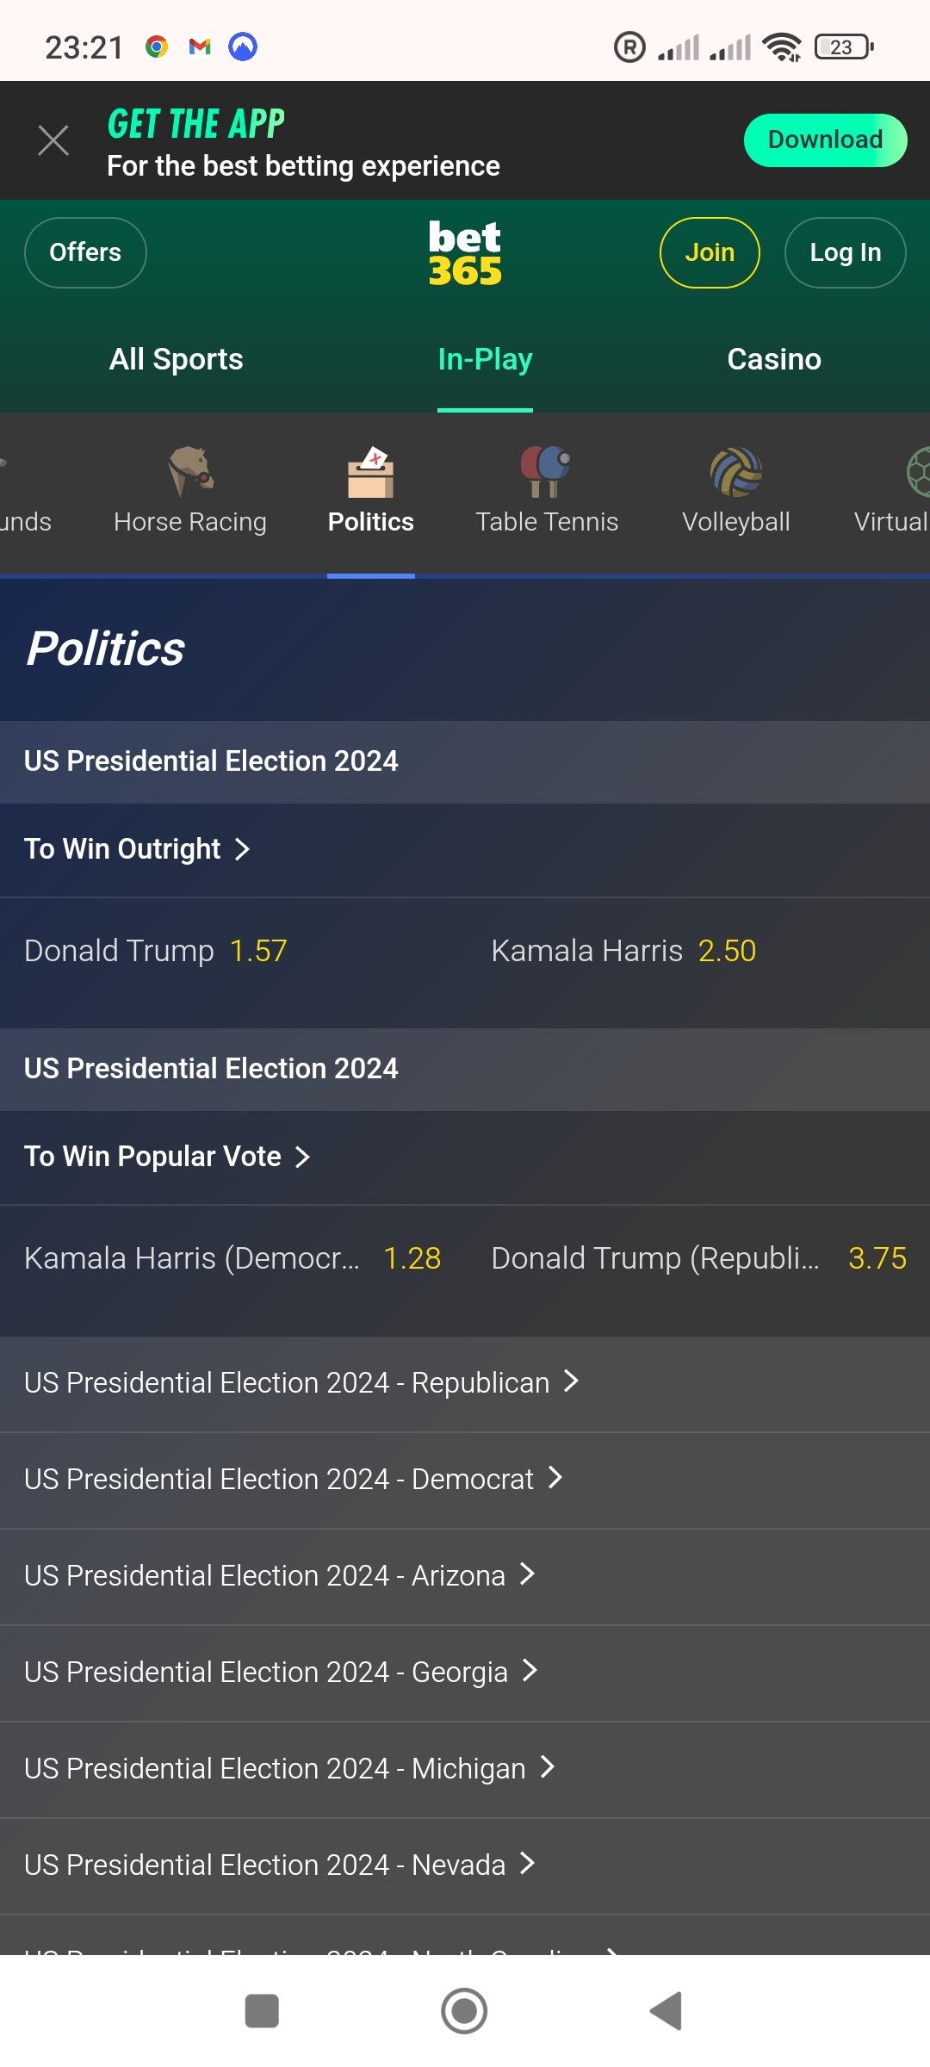Dismiss the Get The App banner
This screenshot has width=930, height=2067.
[53, 140]
